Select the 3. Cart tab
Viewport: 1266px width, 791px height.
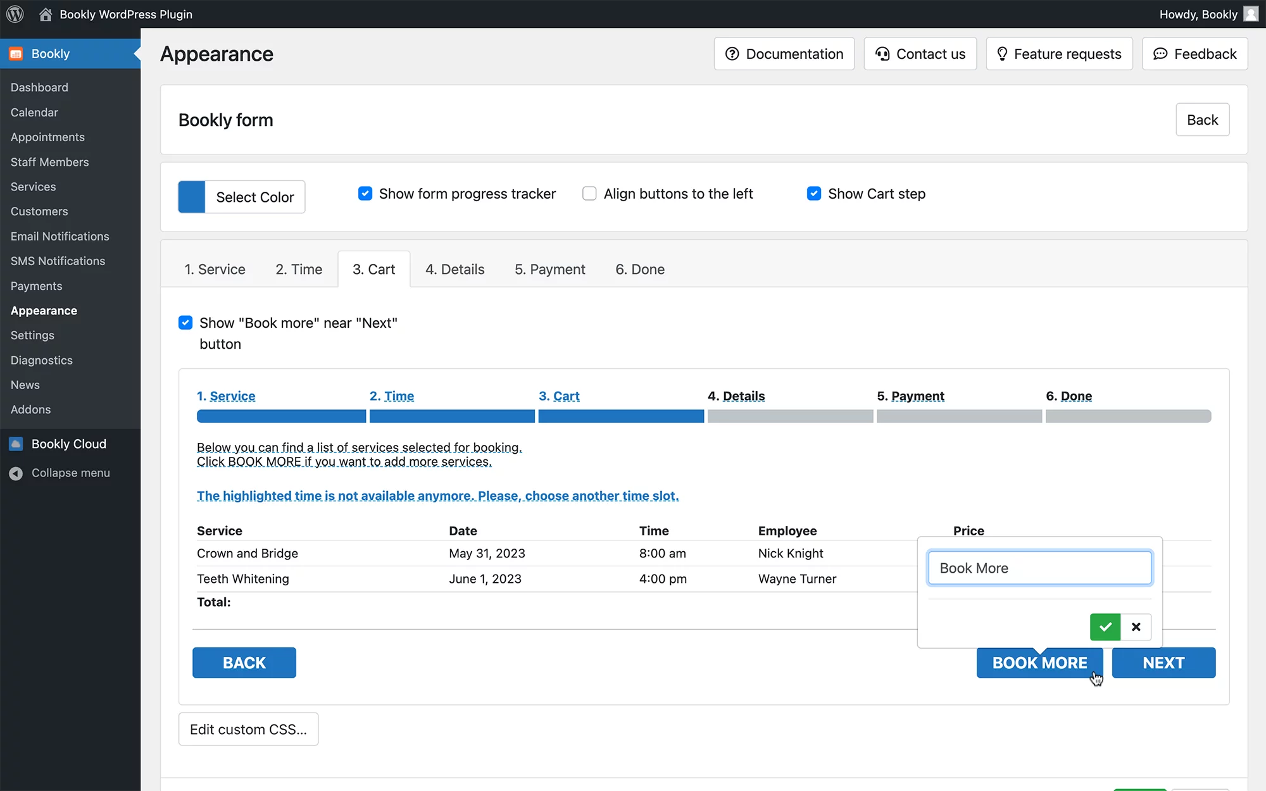[x=374, y=270]
